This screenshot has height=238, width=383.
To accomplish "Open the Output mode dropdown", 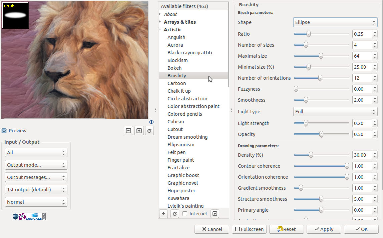I will pyautogui.click(x=36, y=165).
